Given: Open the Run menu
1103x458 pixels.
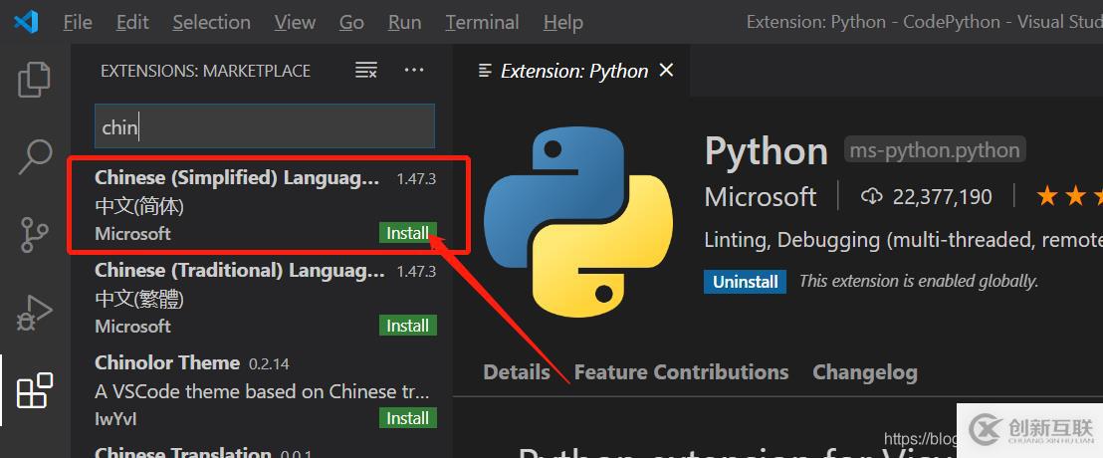Looking at the screenshot, I should pyautogui.click(x=404, y=23).
